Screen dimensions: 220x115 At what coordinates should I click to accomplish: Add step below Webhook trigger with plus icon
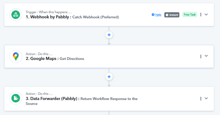[x=109, y=35]
